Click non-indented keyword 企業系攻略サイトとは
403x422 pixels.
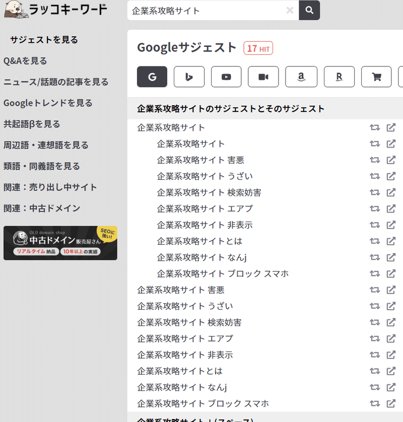click(180, 371)
